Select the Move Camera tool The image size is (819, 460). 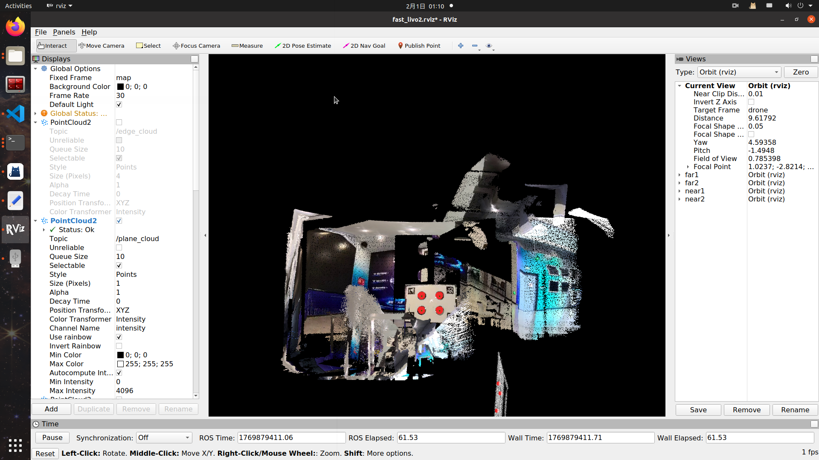tap(101, 46)
